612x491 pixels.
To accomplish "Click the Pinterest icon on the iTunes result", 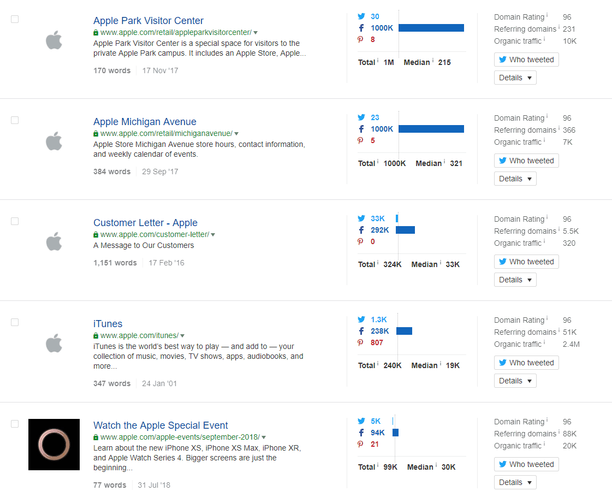I will [x=360, y=342].
